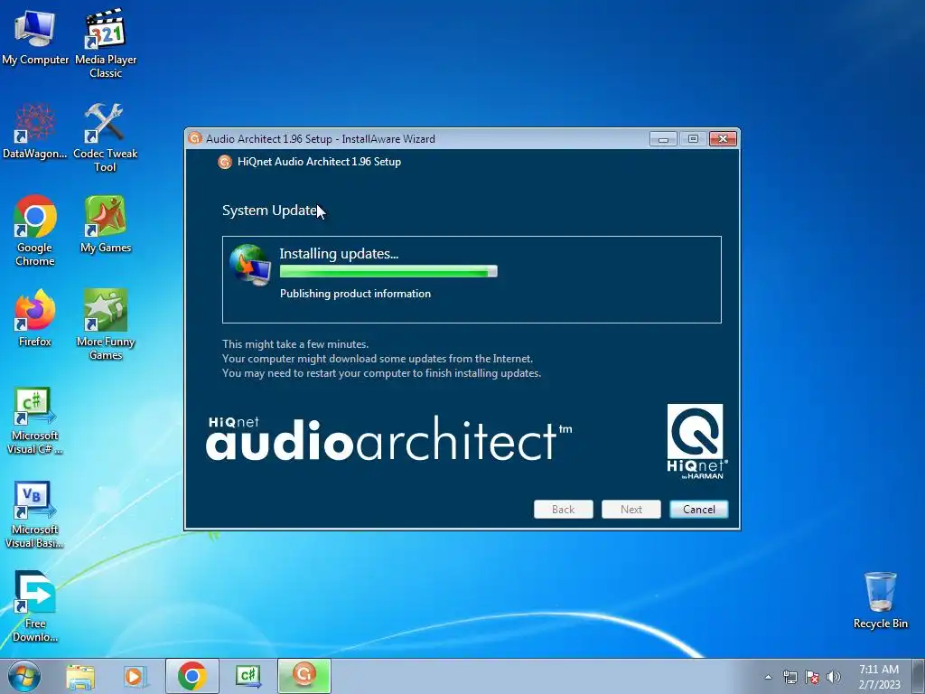Select the DataWagon desktop shortcut
The width and height of the screenshot is (925, 694).
pyautogui.click(x=35, y=131)
